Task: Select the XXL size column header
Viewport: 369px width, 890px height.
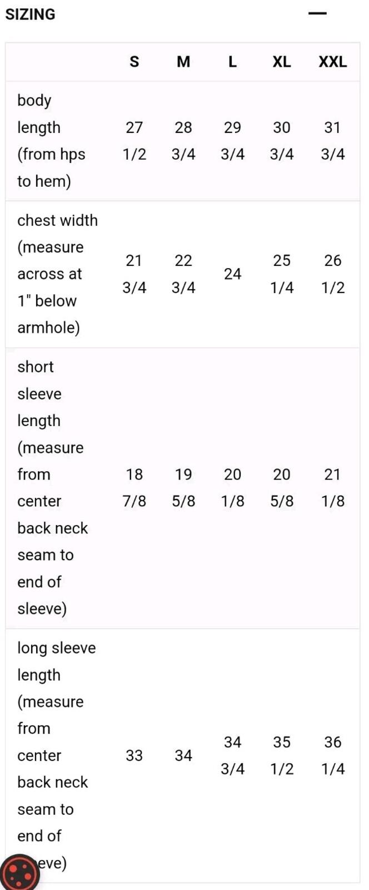Action: coord(332,62)
